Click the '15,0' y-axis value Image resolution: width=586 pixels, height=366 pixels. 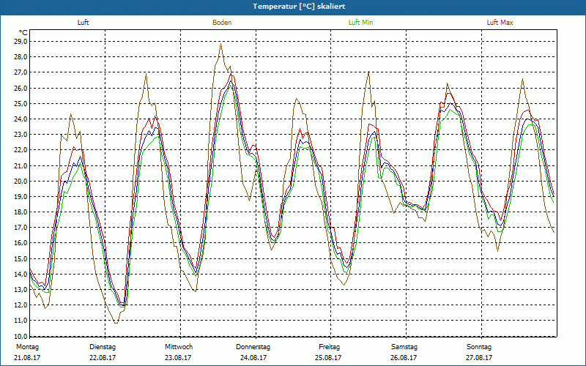pyautogui.click(x=21, y=259)
